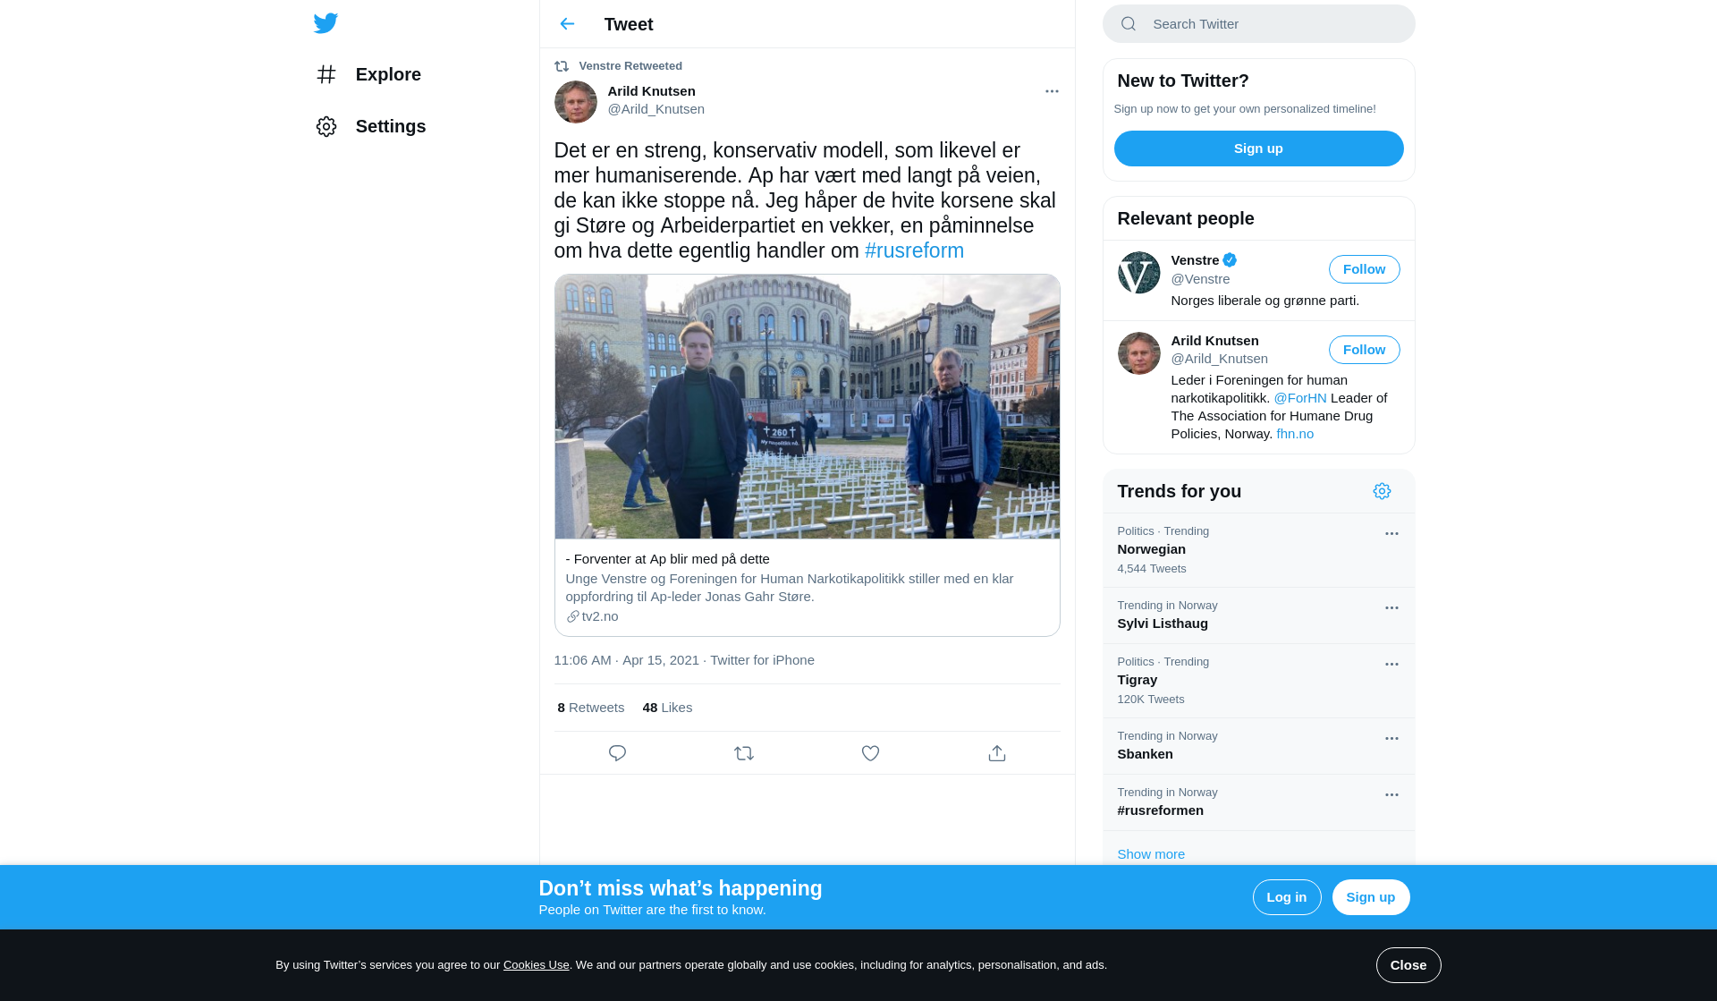1717x1001 pixels.
Task: Click Sign up in New to Twitter box
Action: [x=1258, y=148]
